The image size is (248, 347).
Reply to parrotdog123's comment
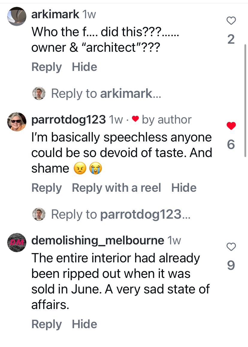point(46,188)
